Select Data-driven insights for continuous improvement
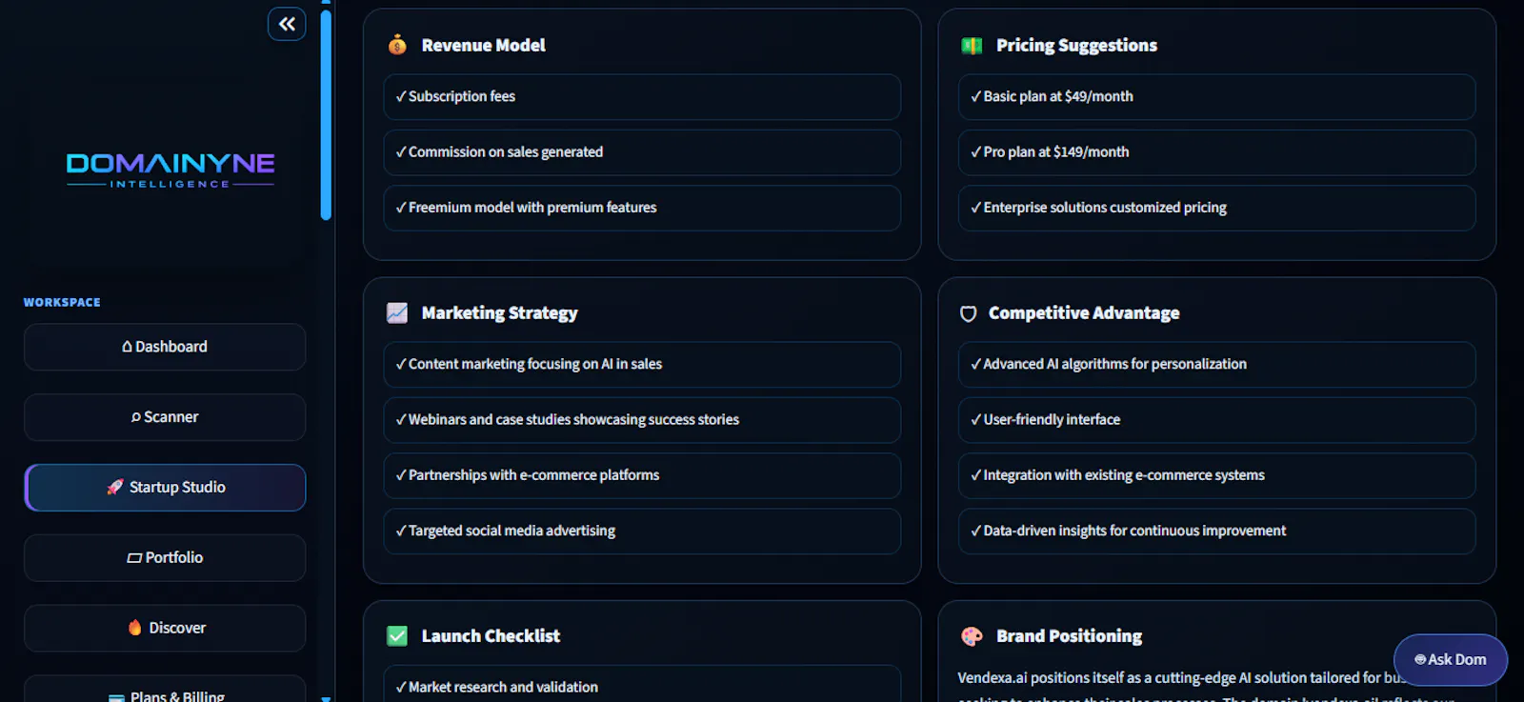 click(x=1216, y=532)
